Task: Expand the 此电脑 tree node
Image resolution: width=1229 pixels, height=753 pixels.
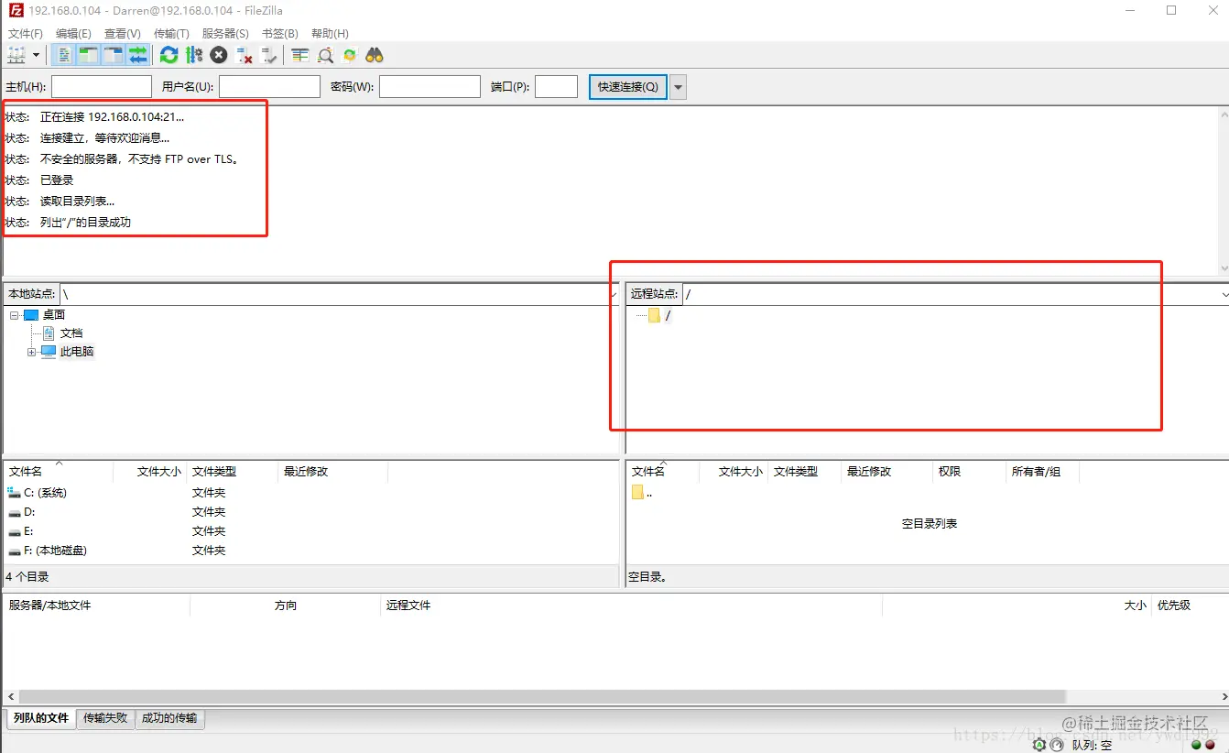Action: 32,352
